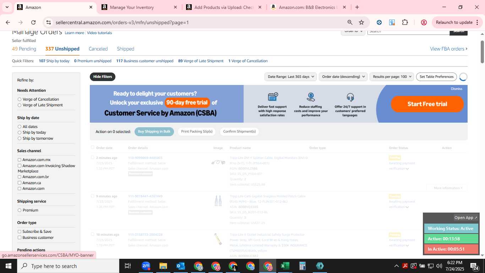
Task: Switch to the 49 Pending tab
Action: click(24, 49)
